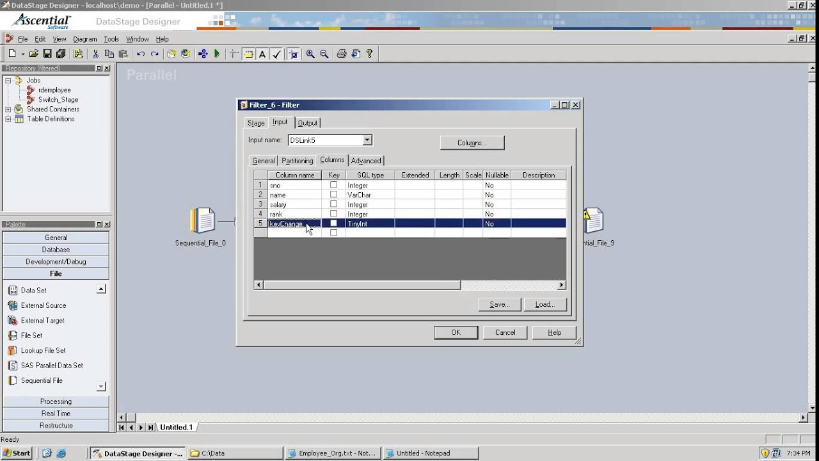
Task: Toggle Key checkbox for salary column
Action: (x=333, y=204)
